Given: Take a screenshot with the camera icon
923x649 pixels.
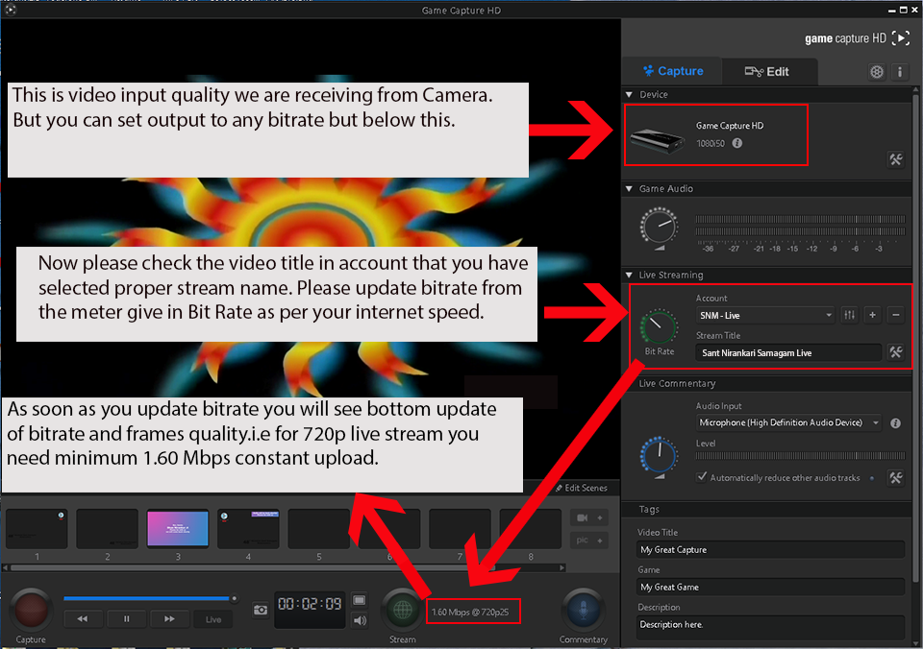Looking at the screenshot, I should [x=261, y=611].
